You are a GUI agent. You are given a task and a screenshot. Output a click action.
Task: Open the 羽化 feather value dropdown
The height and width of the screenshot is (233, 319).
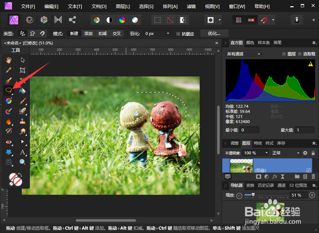[x=168, y=33]
